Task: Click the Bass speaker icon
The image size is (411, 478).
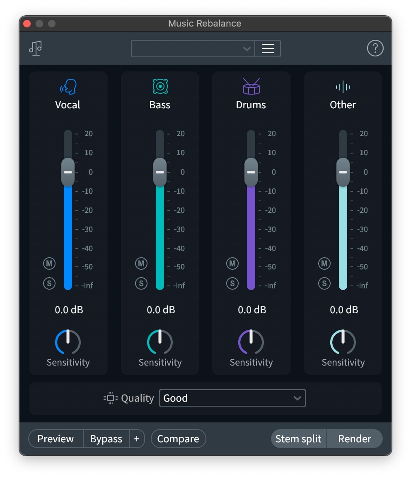Action: 160,86
